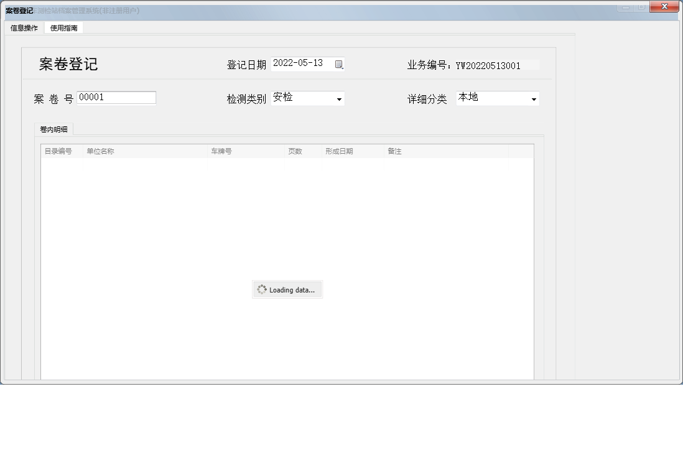
Task: Click the 备注 column header
Action: [394, 151]
